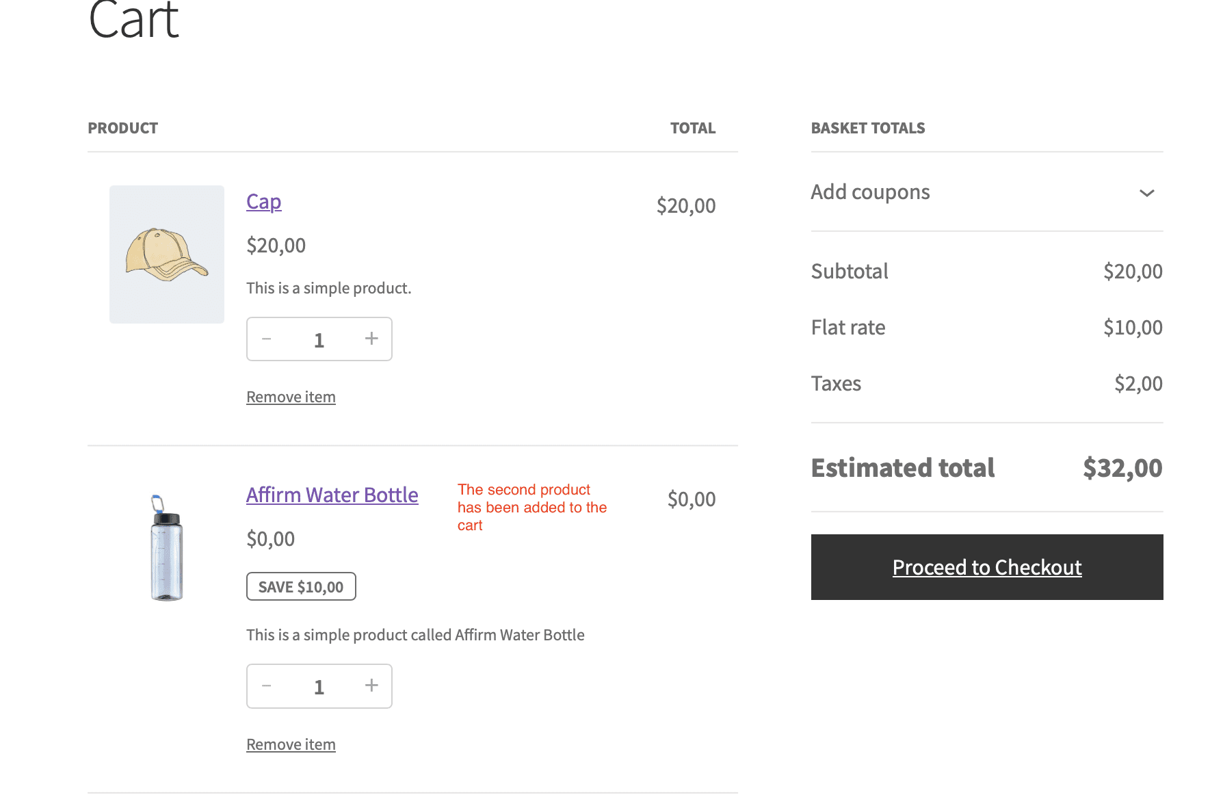Click the Water Bottle quantity input field
The image size is (1223, 810).
319,687
